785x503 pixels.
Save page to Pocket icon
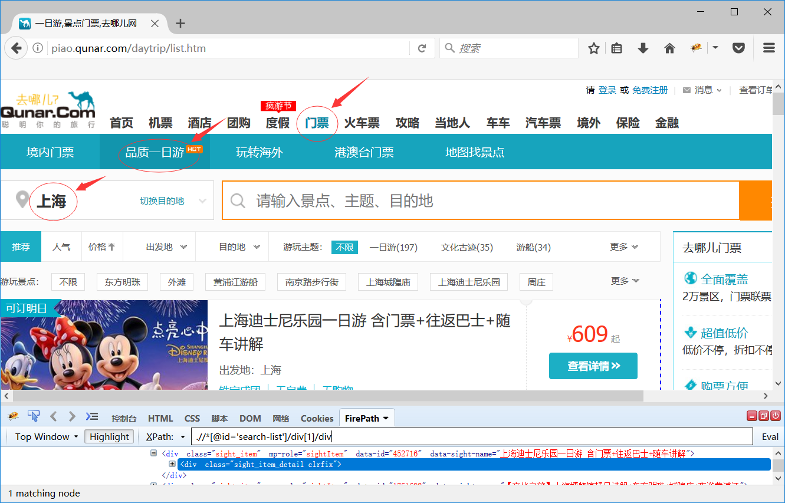pyautogui.click(x=738, y=48)
